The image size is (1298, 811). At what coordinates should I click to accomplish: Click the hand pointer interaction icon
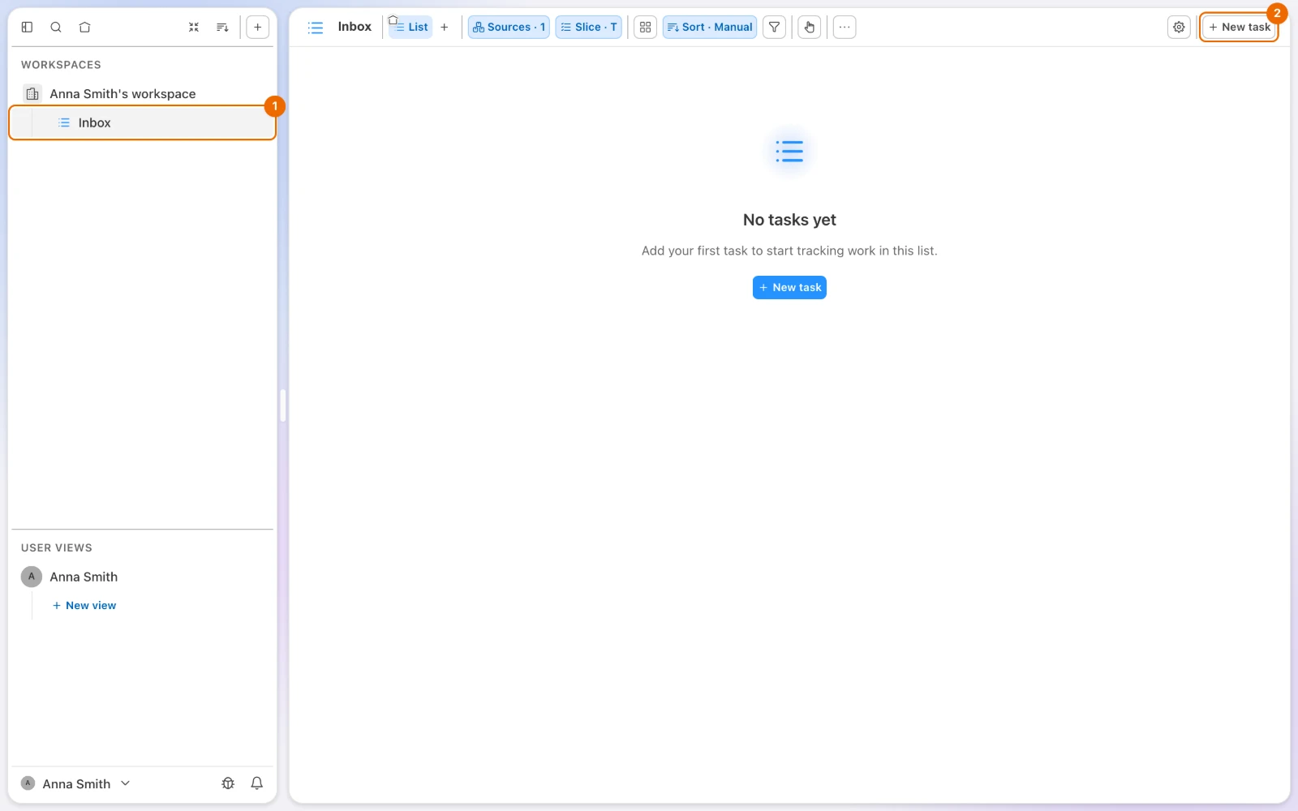click(810, 27)
